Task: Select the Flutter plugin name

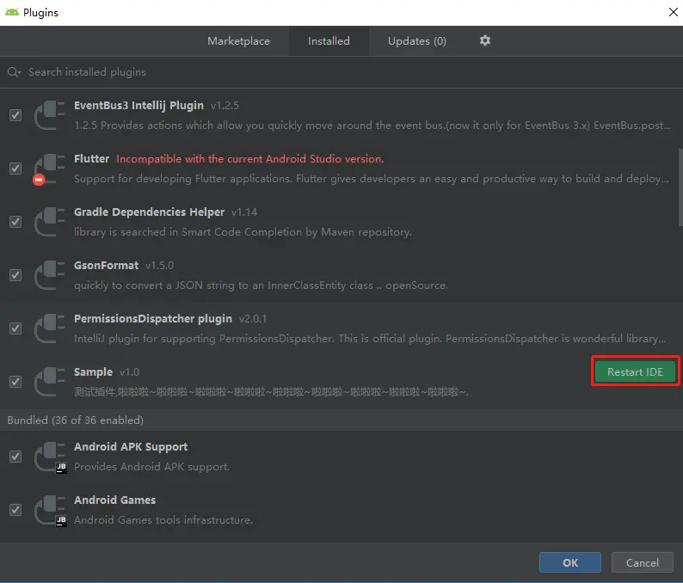Action: [x=91, y=158]
